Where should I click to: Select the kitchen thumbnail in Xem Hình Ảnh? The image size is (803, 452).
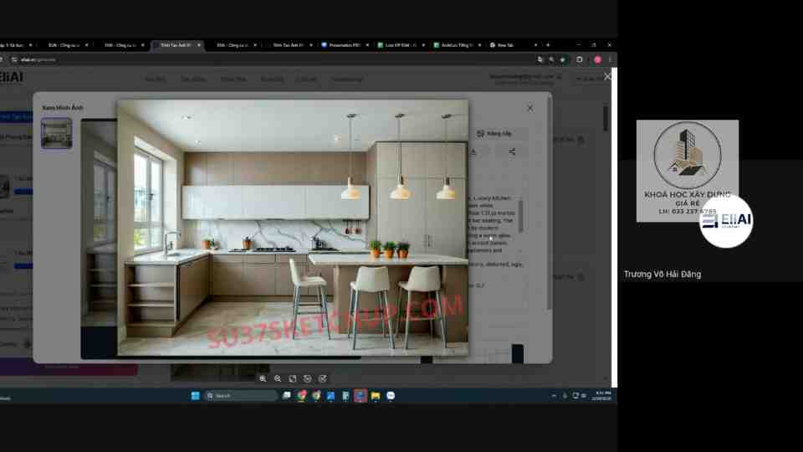[56, 133]
